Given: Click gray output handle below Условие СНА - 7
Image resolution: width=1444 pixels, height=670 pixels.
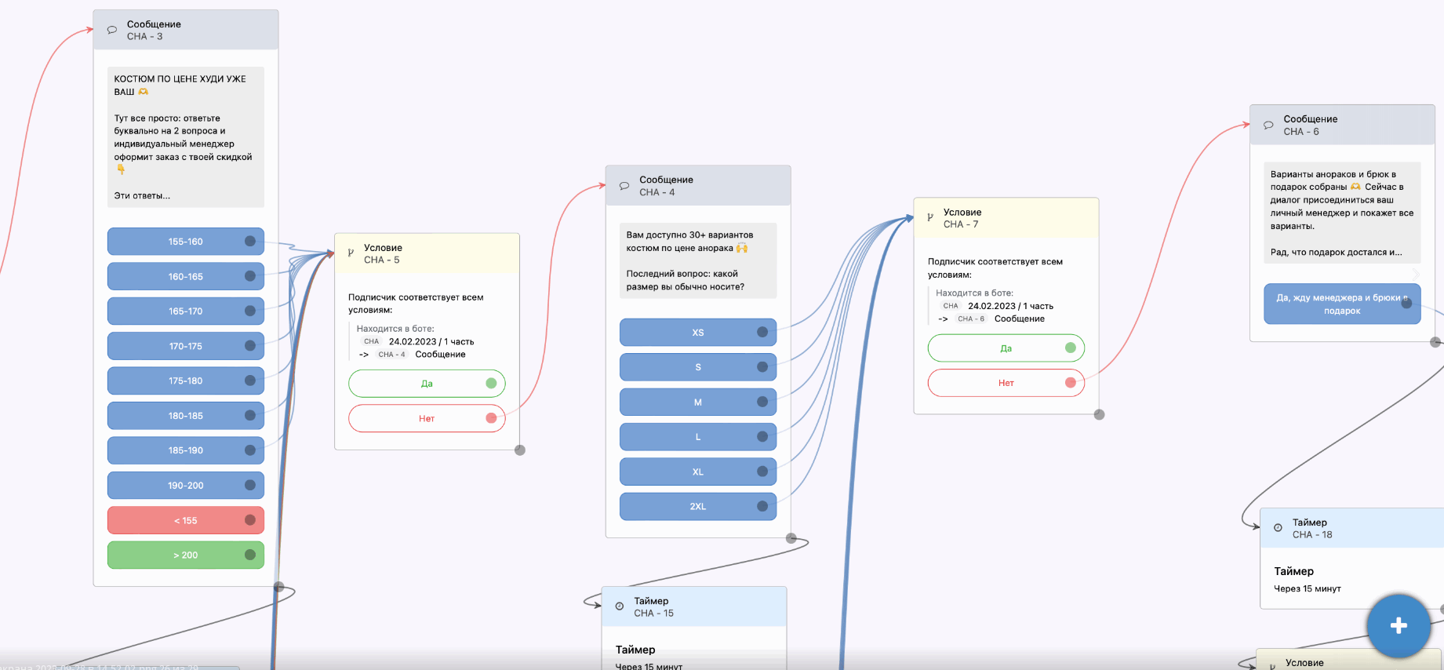Looking at the screenshot, I should [1100, 414].
